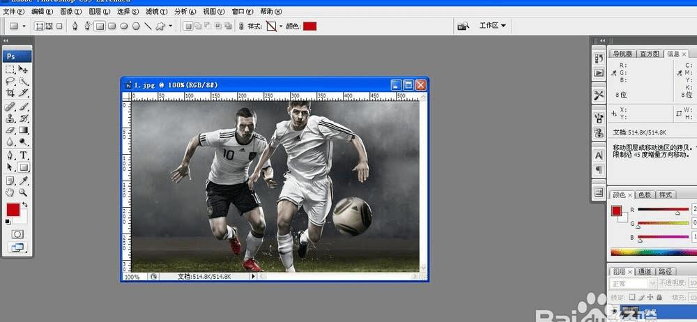Toggle Subtract from Shape Area option

208,26
